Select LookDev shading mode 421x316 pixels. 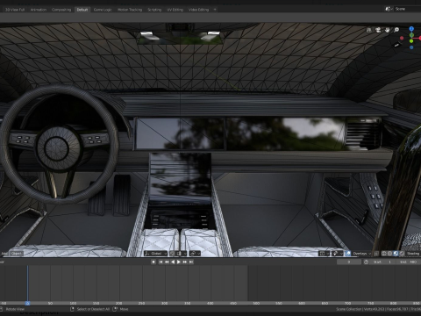396,254
